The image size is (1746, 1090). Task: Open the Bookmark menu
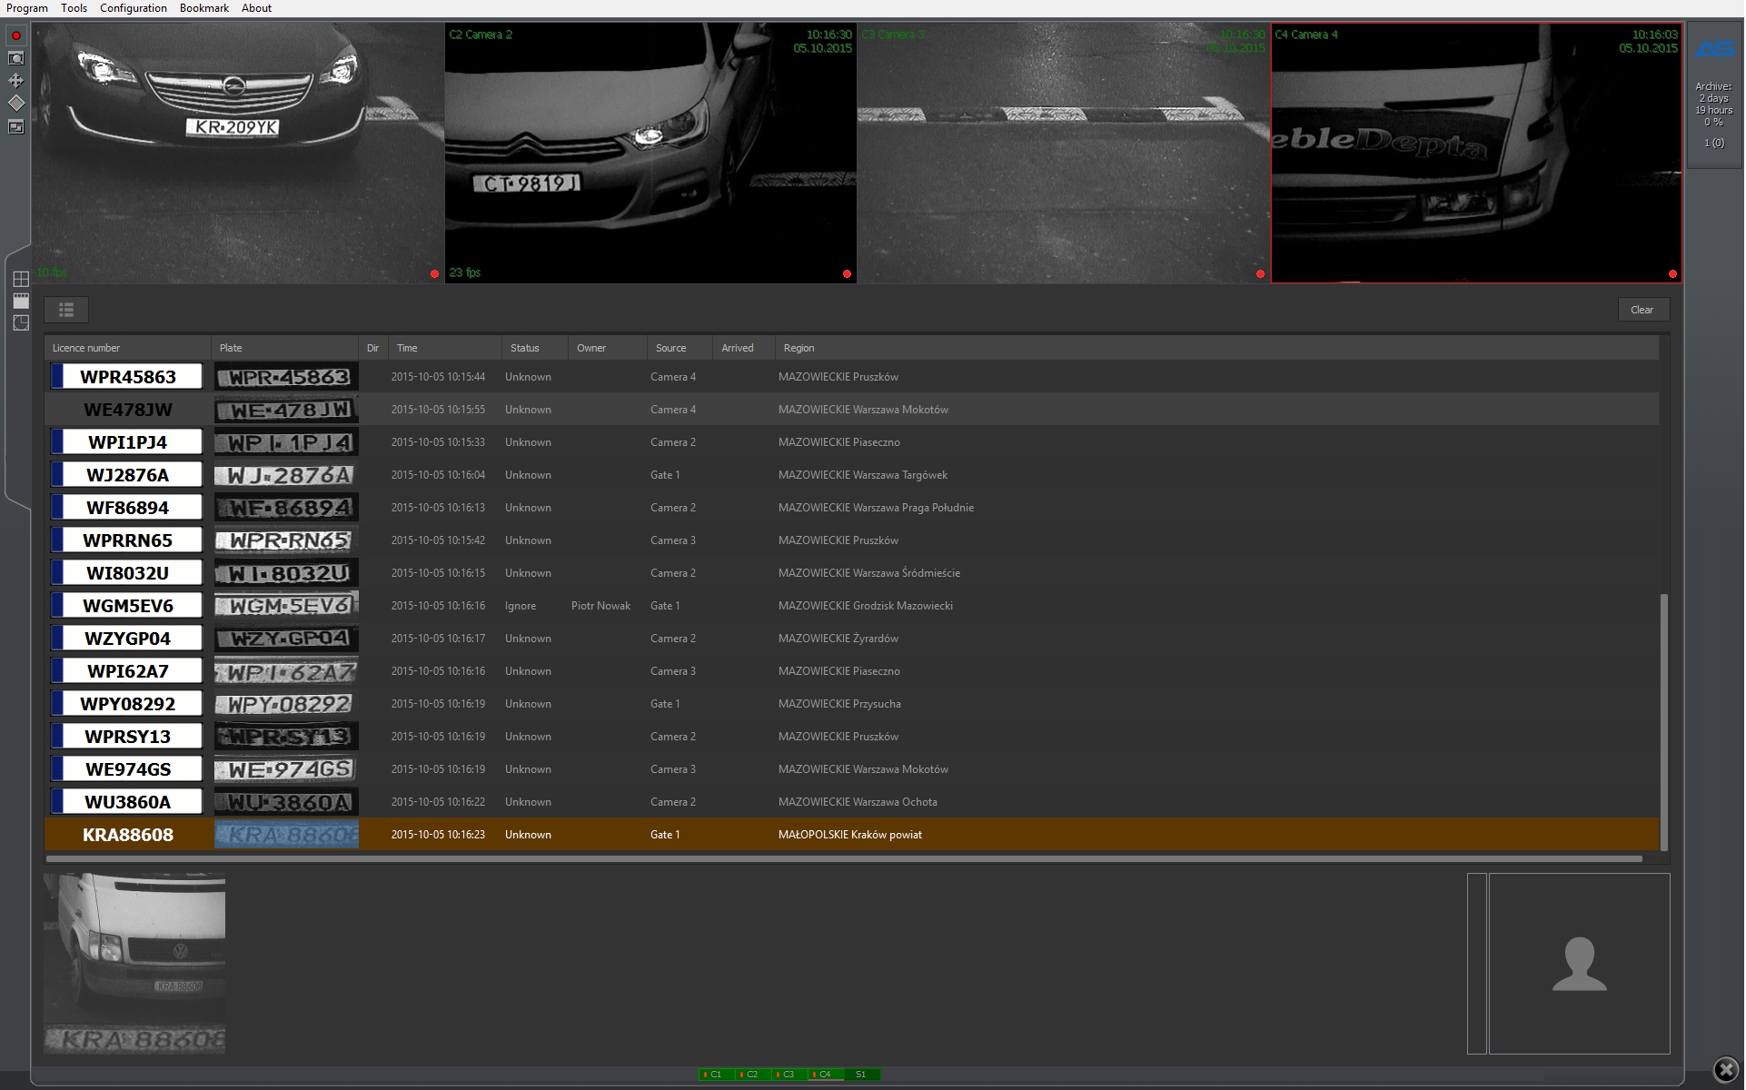(x=203, y=8)
